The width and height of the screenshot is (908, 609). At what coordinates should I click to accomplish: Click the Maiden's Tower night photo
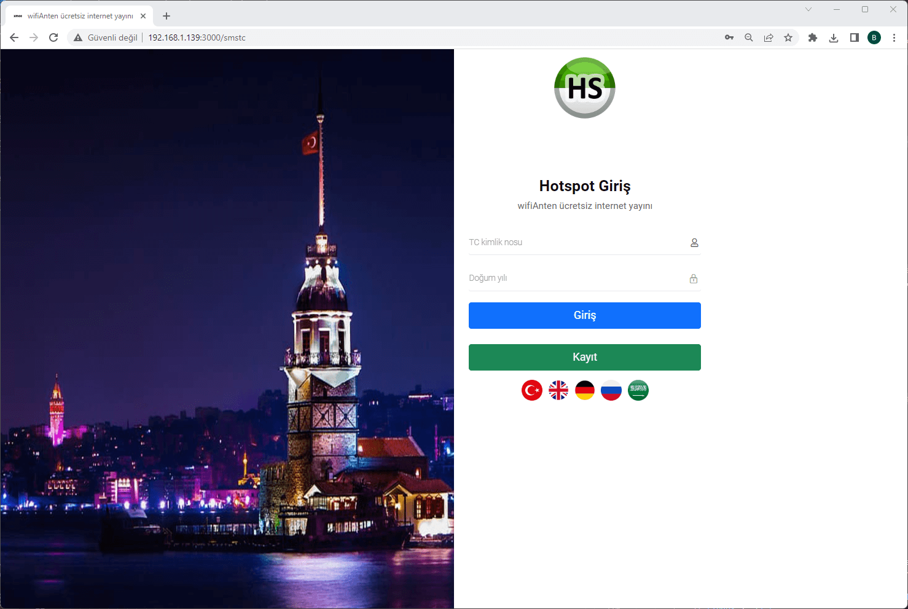pos(227,329)
